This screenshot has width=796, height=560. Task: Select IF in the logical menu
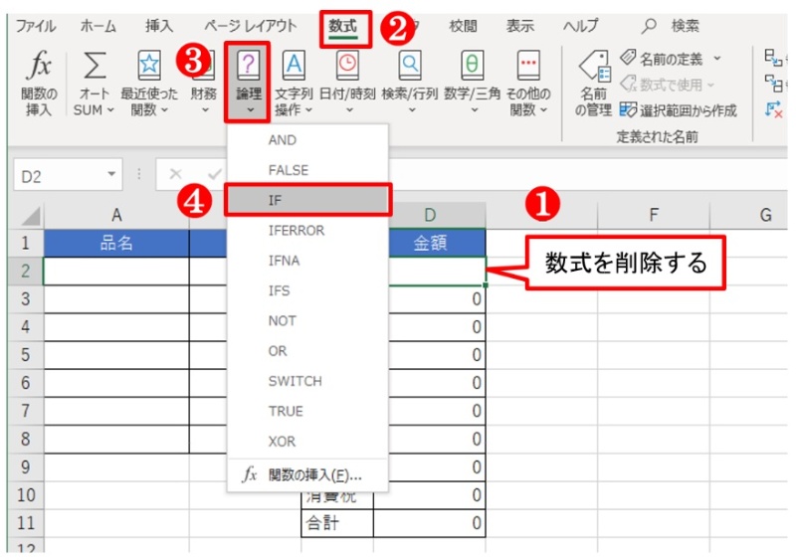pyautogui.click(x=307, y=200)
